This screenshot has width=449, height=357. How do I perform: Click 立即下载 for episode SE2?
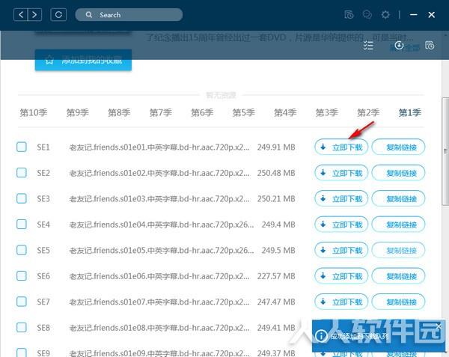click(341, 173)
